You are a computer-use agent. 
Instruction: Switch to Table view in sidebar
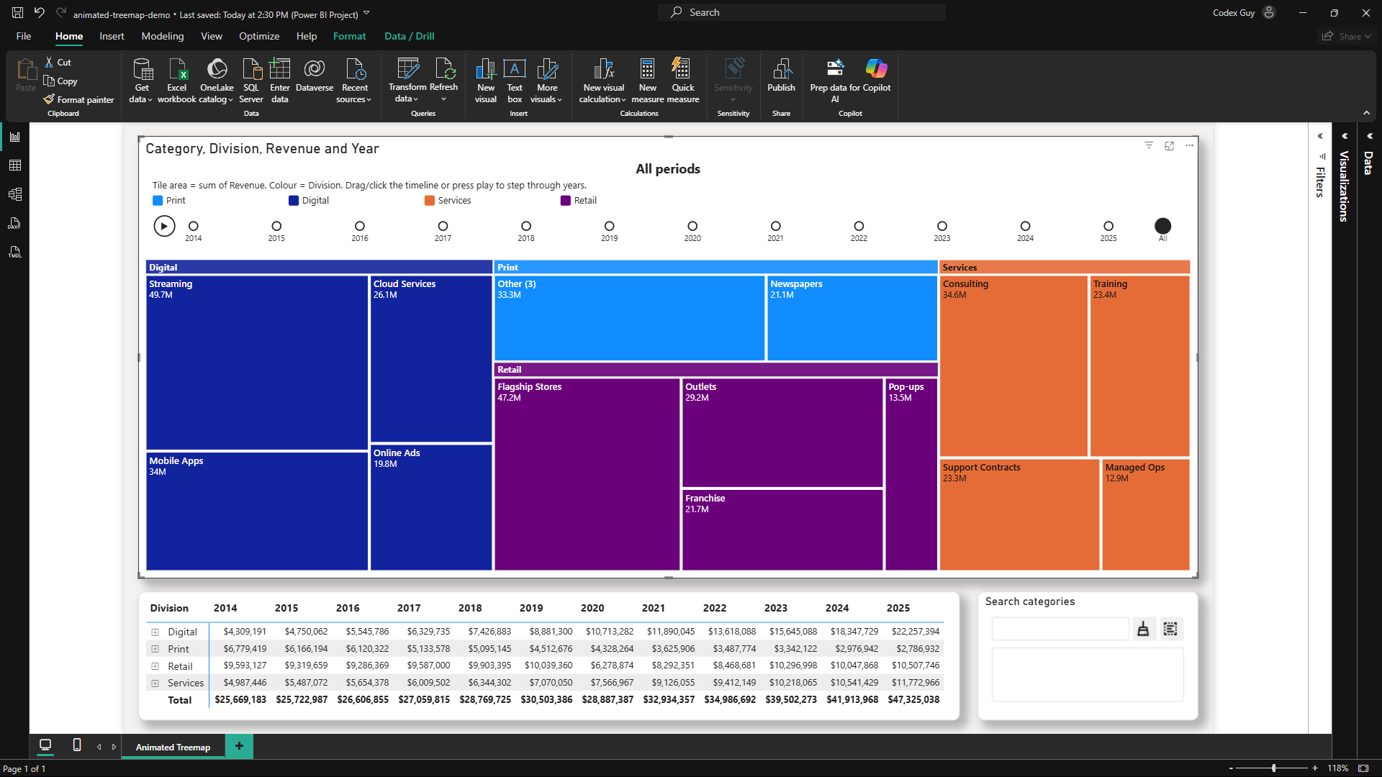pyautogui.click(x=15, y=165)
